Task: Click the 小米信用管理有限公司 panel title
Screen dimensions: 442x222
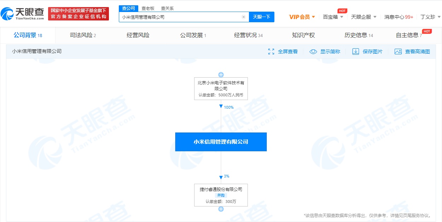Action: pos(37,51)
